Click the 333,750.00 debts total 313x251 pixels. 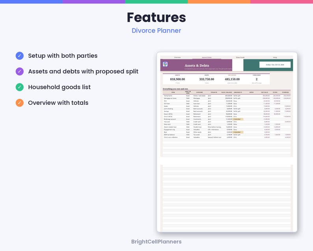pos(207,79)
